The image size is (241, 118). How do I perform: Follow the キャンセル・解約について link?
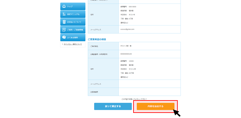click(x=73, y=44)
